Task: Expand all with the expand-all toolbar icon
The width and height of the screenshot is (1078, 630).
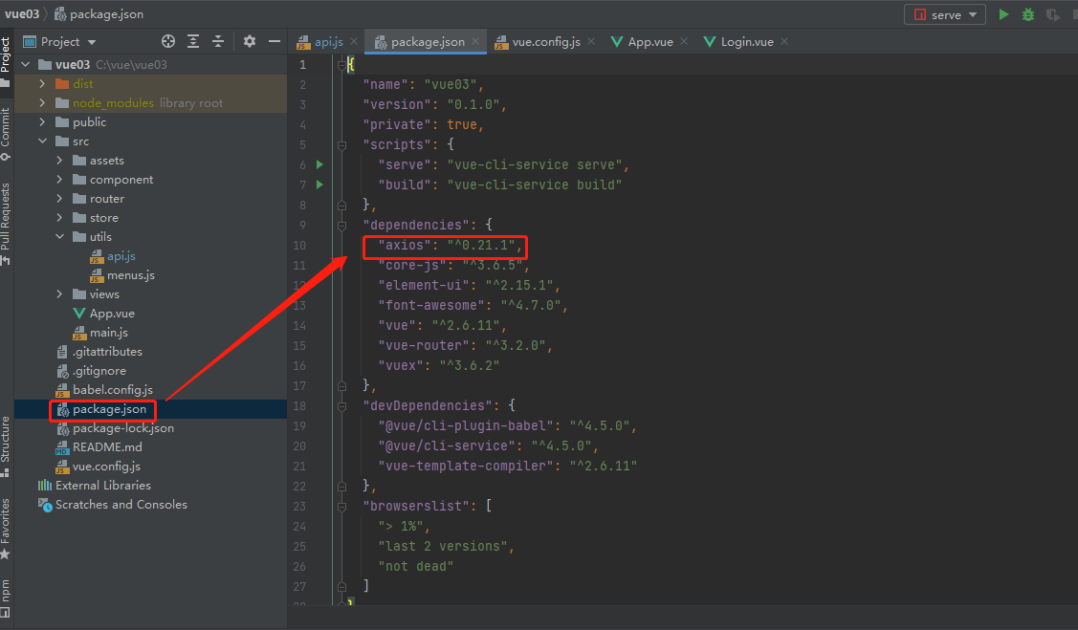Action: [x=193, y=41]
